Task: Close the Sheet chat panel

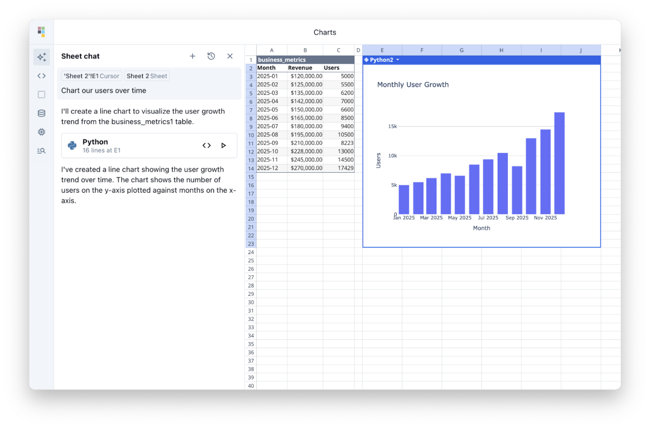Action: [230, 56]
